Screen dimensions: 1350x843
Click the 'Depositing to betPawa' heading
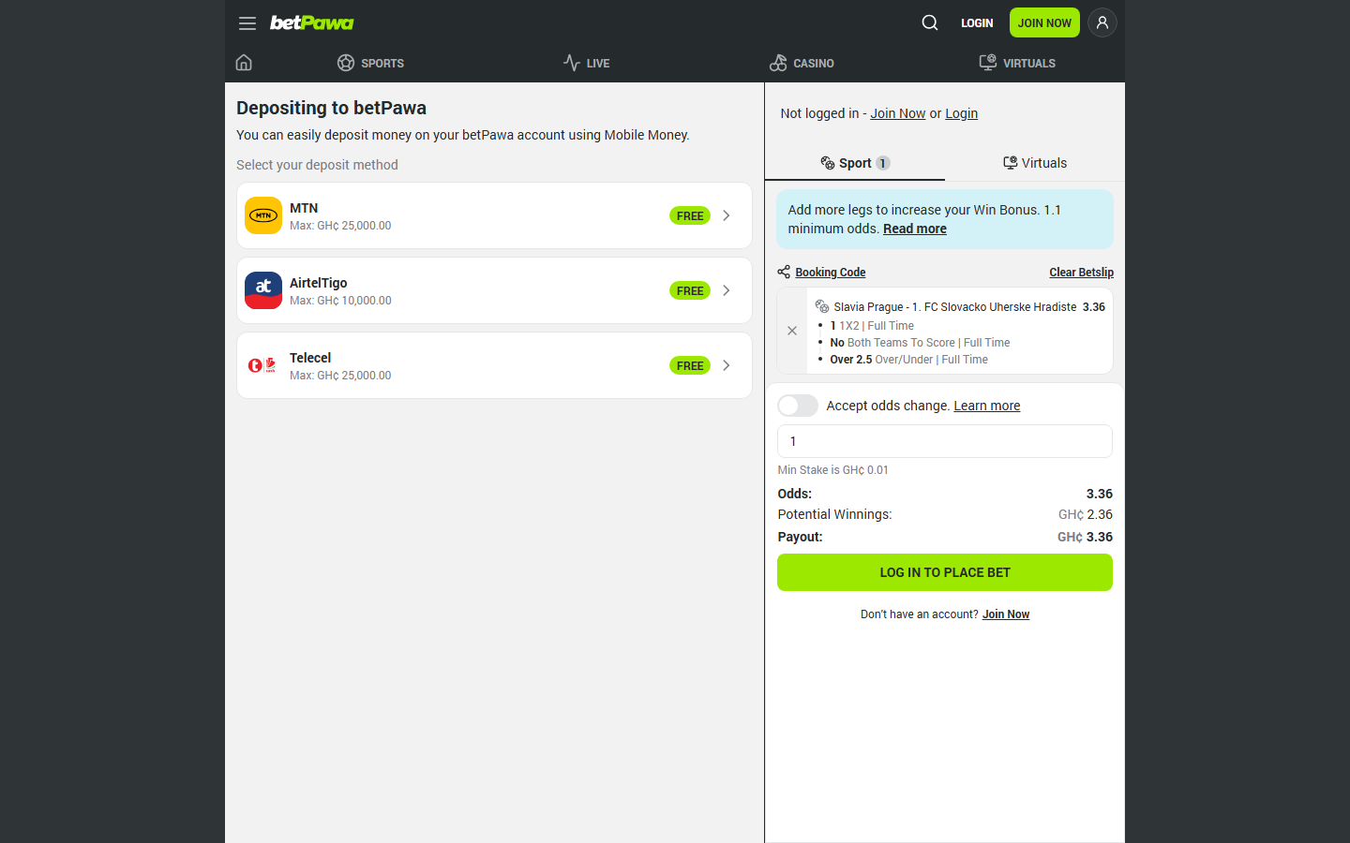(x=331, y=108)
